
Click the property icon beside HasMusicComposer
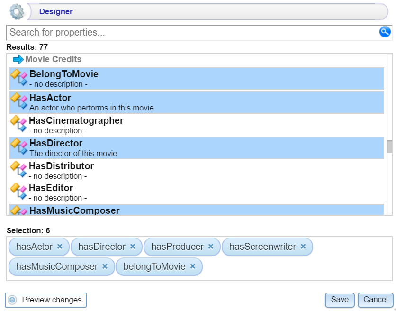click(x=18, y=210)
